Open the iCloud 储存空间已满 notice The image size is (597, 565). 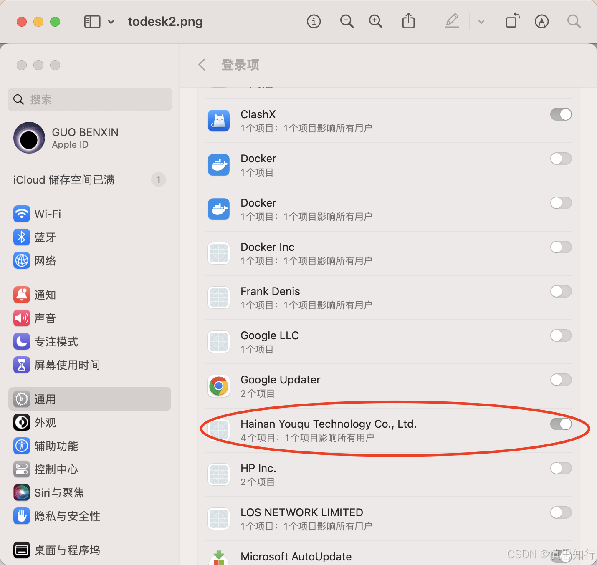pyautogui.click(x=64, y=180)
